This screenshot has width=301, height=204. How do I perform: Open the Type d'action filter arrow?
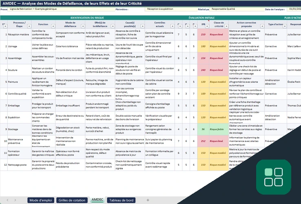click(x=285, y=26)
